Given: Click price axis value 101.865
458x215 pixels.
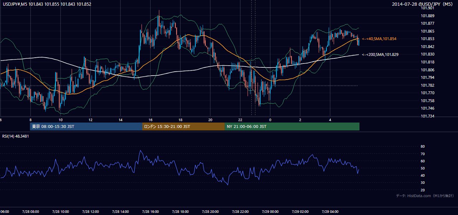Looking at the screenshot, I should 428,31.
